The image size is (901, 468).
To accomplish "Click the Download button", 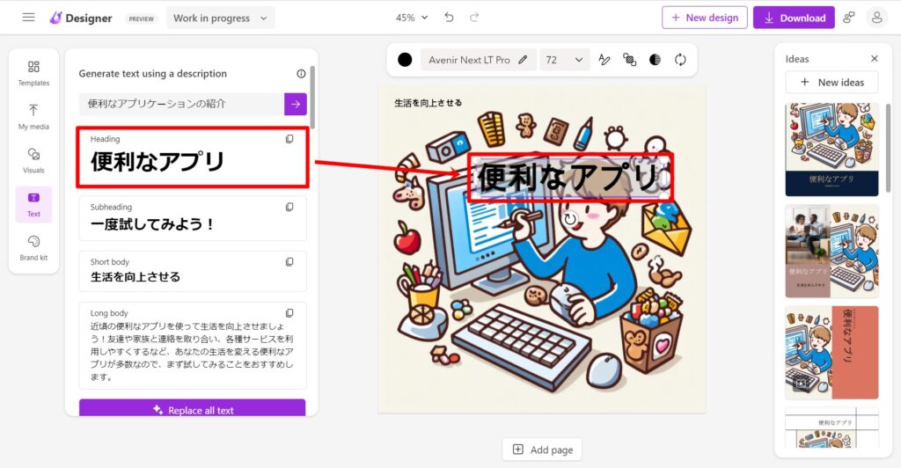I will pos(795,18).
